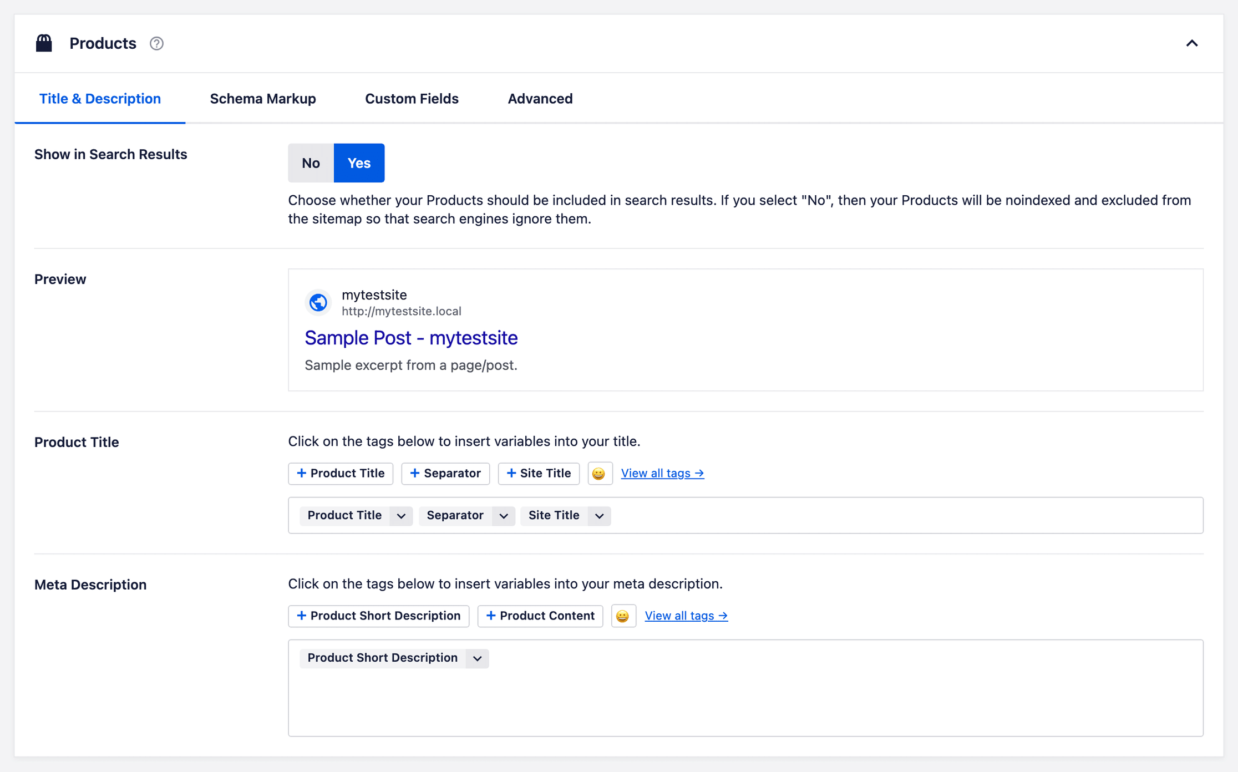Expand the Product Title tag dropdown chevron
The width and height of the screenshot is (1238, 772).
coord(401,516)
